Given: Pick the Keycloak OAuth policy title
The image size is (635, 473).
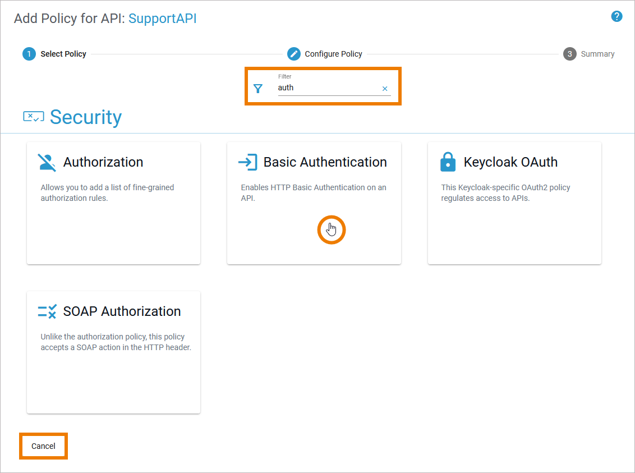Looking at the screenshot, I should pyautogui.click(x=510, y=162).
